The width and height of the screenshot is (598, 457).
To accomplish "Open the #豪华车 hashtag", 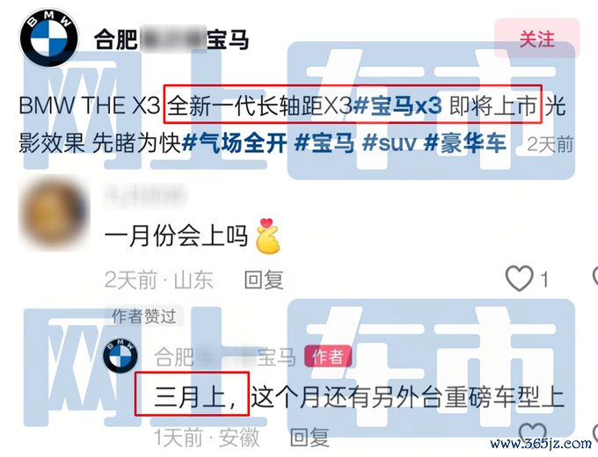I will (x=465, y=143).
